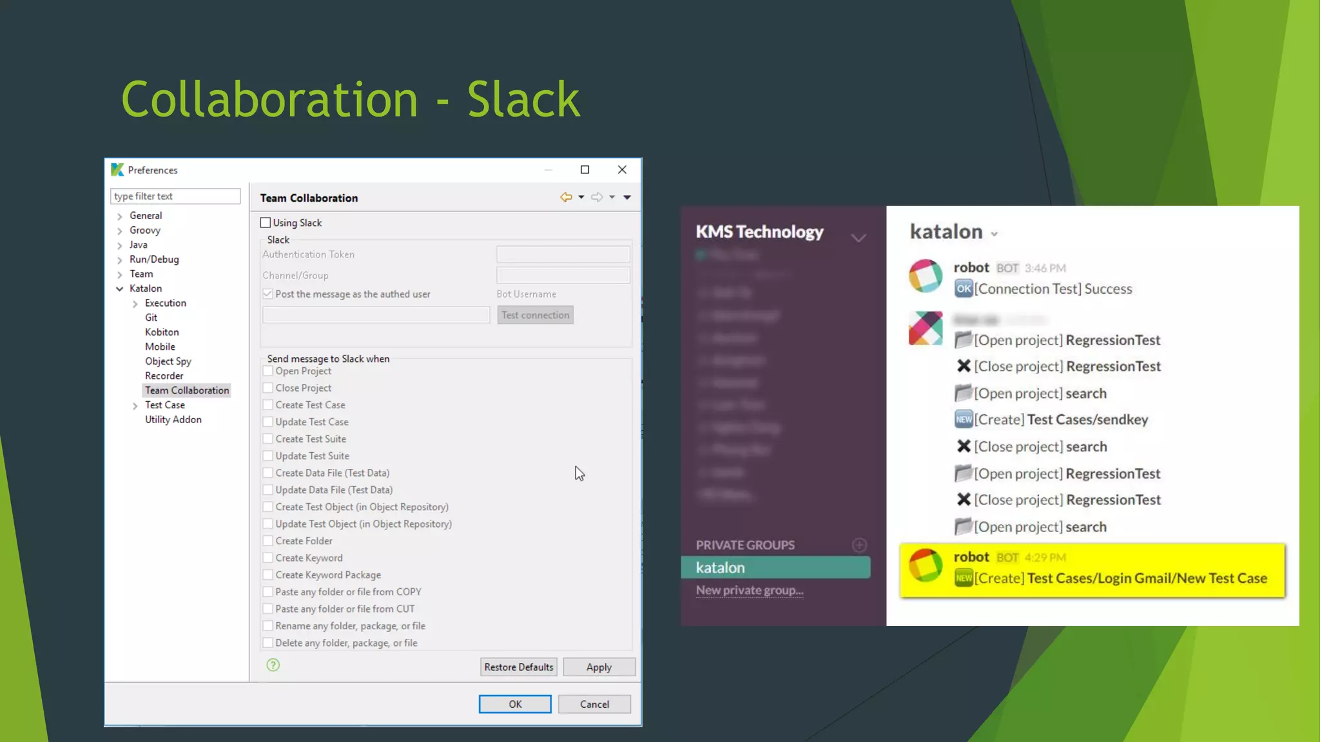This screenshot has width=1320, height=742.
Task: Open the help question mark icon
Action: point(273,665)
